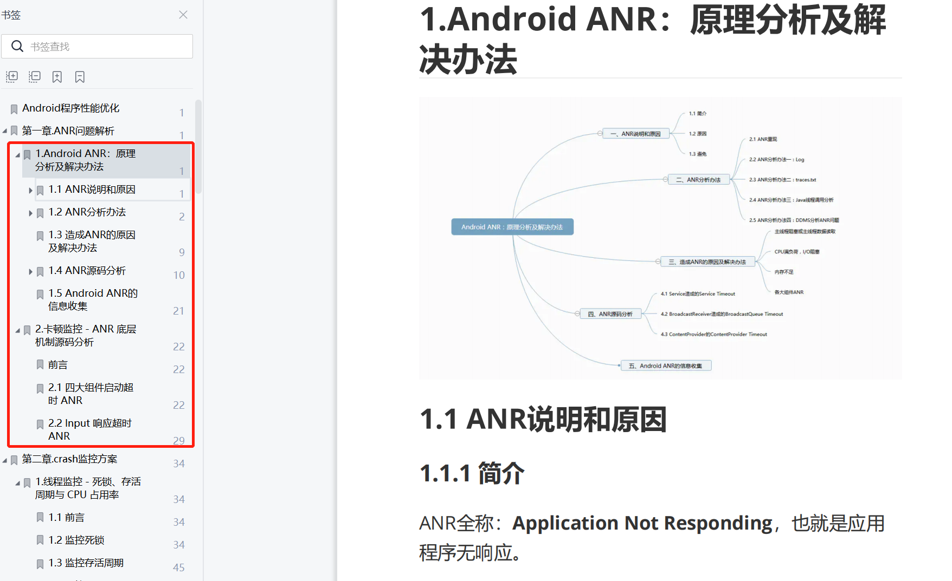Expand 1.4 ANR源码分析 node
This screenshot has height=581, width=952.
pyautogui.click(x=31, y=272)
